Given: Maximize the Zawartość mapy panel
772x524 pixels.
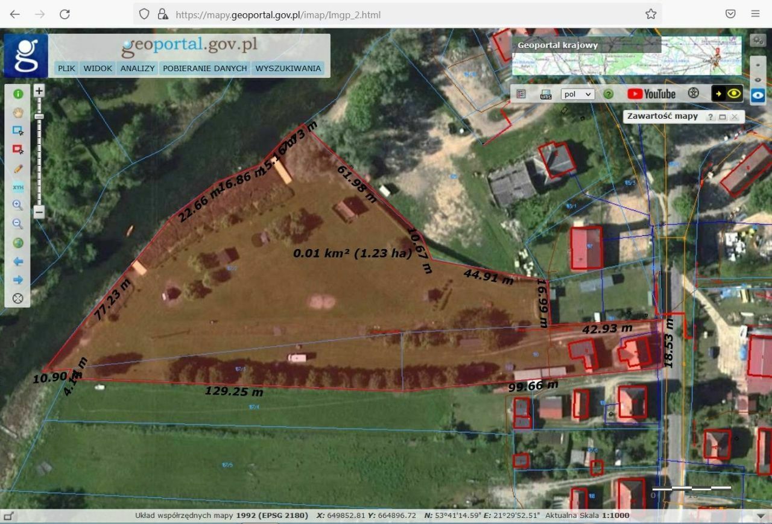Looking at the screenshot, I should (723, 117).
